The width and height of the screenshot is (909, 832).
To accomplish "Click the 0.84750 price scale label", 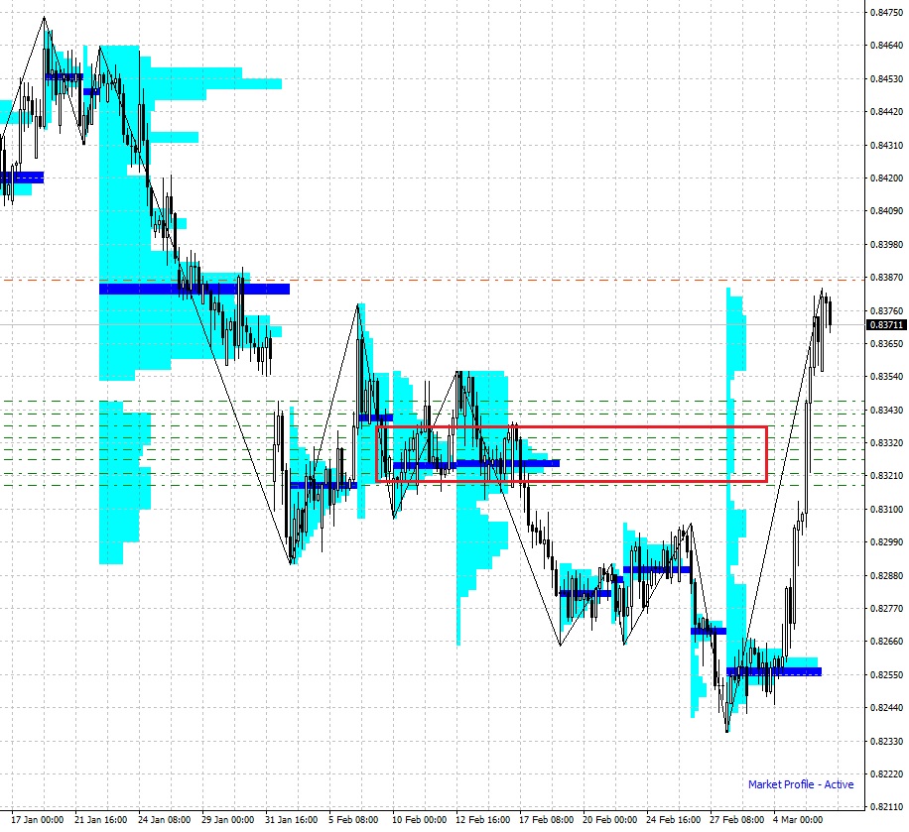I will tap(886, 12).
